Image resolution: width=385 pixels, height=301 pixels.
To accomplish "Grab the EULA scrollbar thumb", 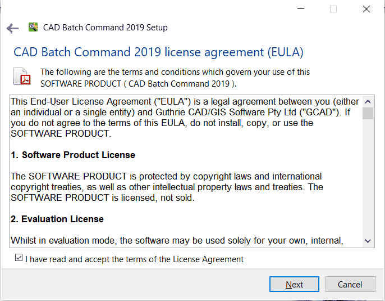I will (x=368, y=113).
